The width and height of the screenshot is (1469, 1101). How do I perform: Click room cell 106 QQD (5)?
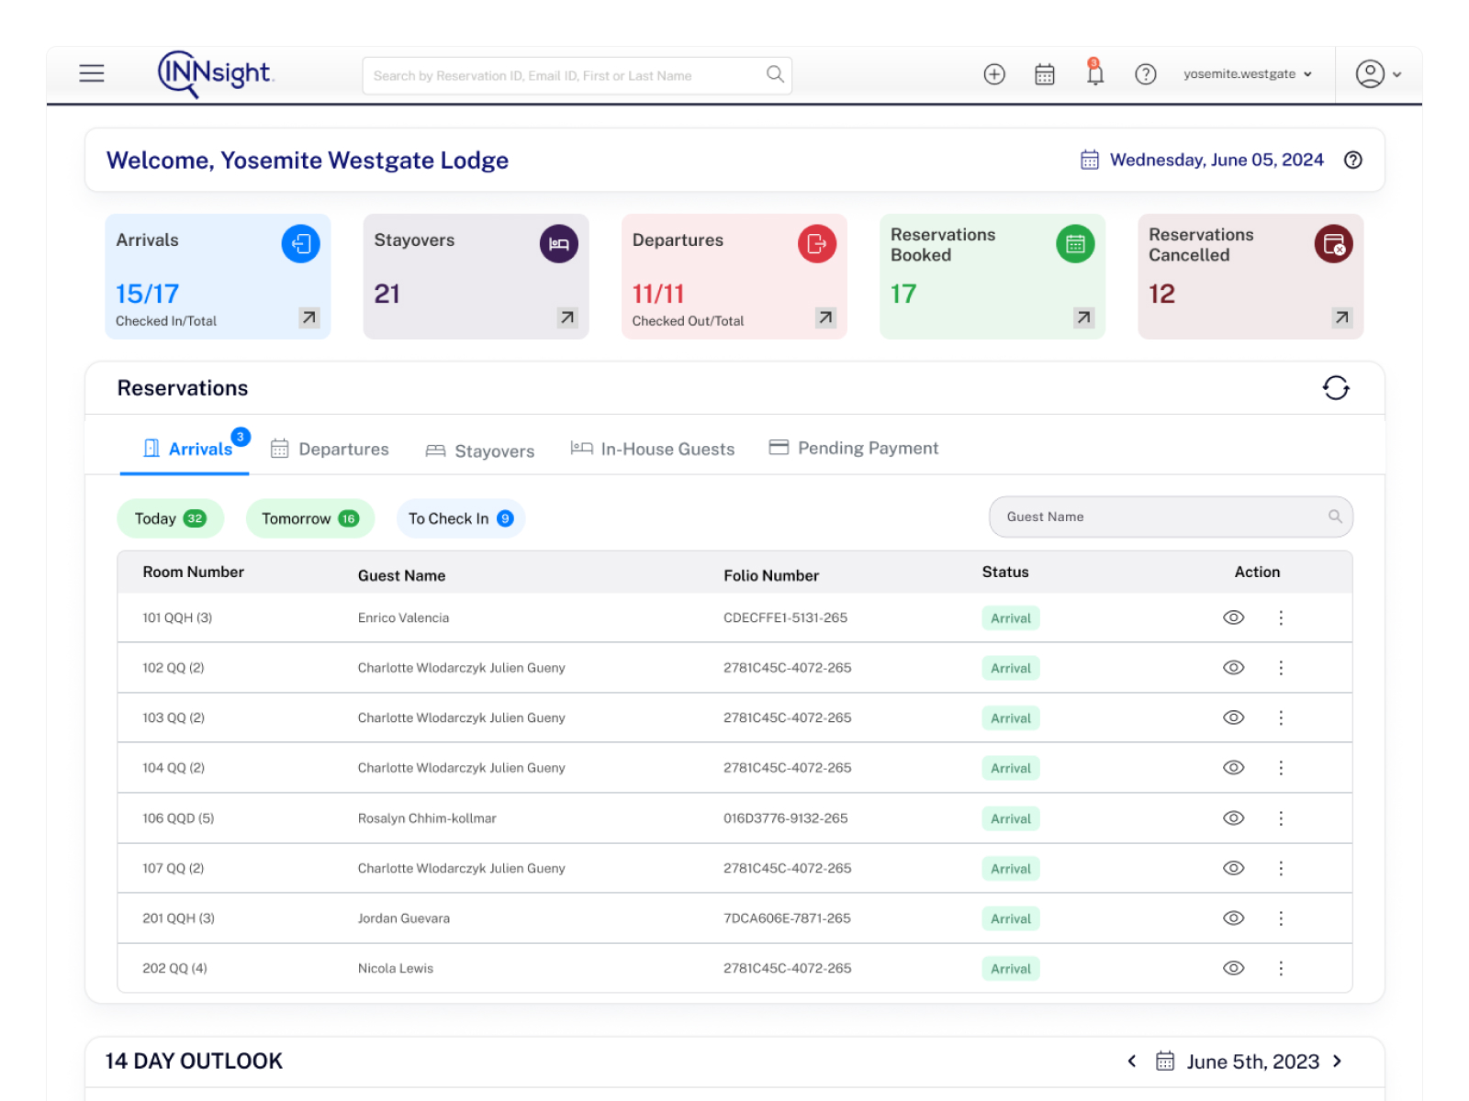(178, 818)
